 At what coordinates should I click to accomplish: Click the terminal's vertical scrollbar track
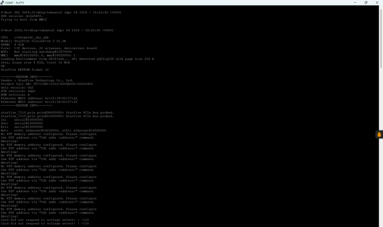point(381,138)
